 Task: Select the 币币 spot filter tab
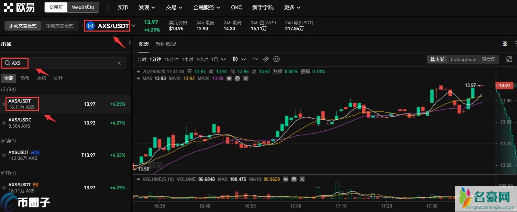tap(25, 78)
